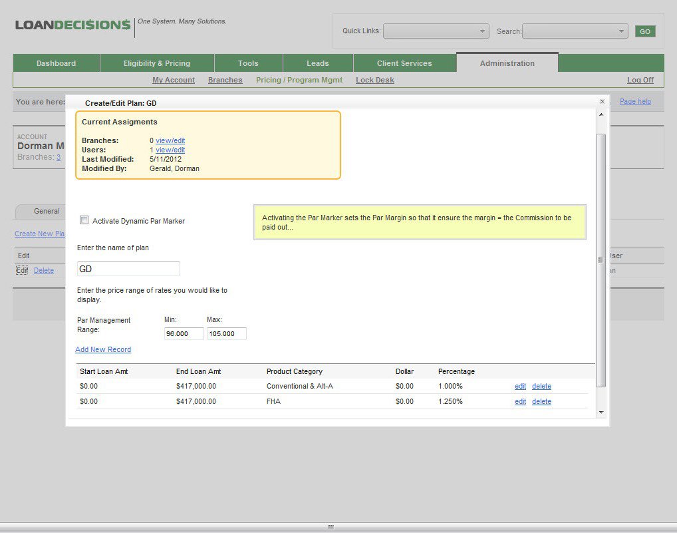Open the Quick Links dropdown
677x533 pixels.
tap(436, 31)
